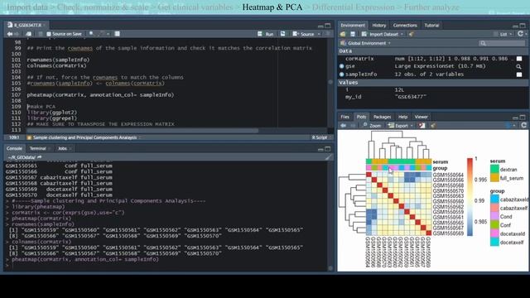Load workspace using the folder icon
Image resolution: width=530 pixels, height=298 pixels.
343,34
